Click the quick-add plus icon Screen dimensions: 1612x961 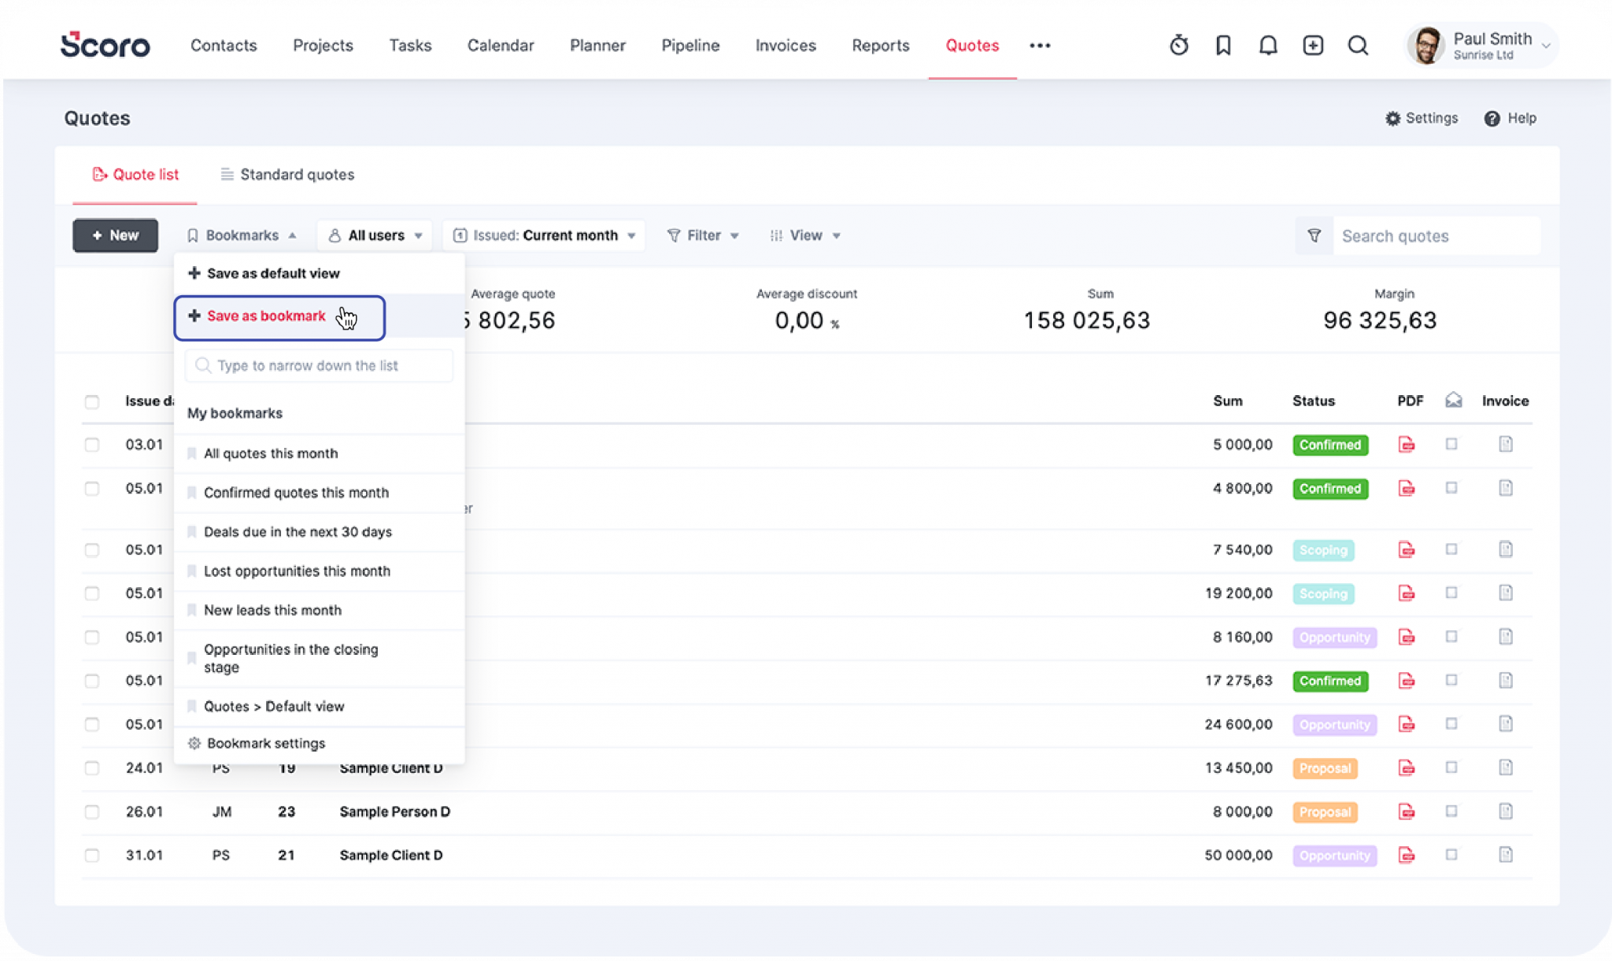(1312, 45)
